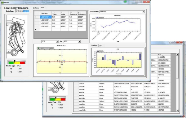This screenshot has width=186, height=118.
Task: Click the DateTime input field
Action: tap(22, 11)
